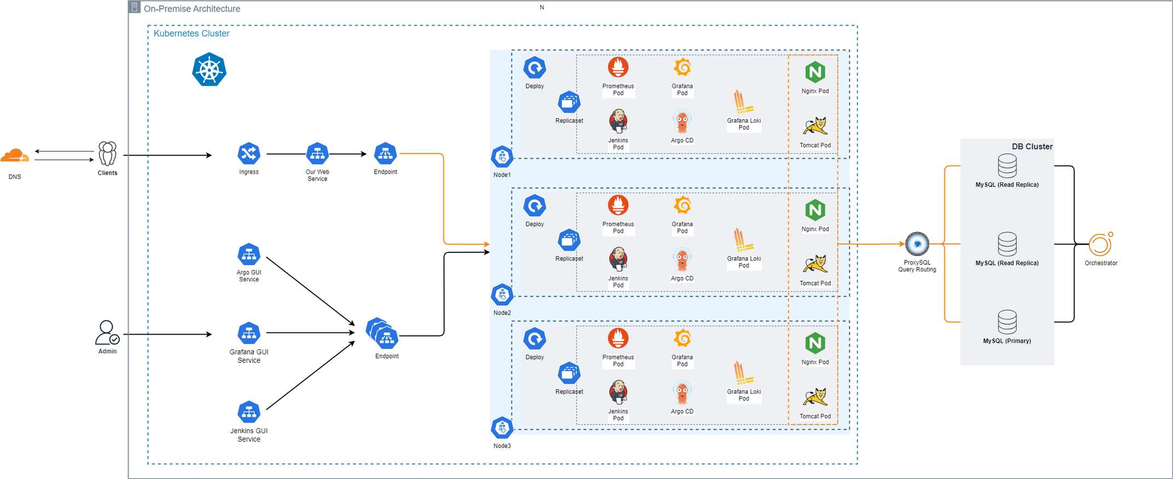Select the "Ingress" label text
Viewport: 1173px width, 479px height.
point(249,172)
